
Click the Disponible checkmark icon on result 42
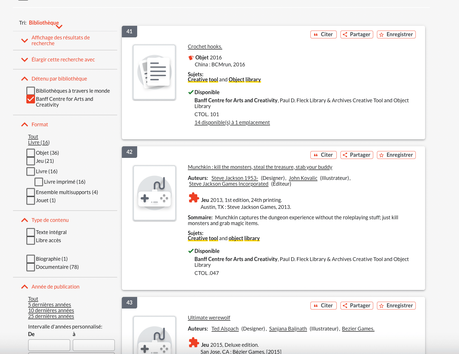tap(191, 251)
